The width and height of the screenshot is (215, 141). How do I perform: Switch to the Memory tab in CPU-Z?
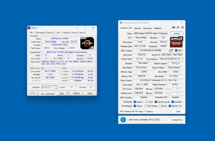pos(50,33)
